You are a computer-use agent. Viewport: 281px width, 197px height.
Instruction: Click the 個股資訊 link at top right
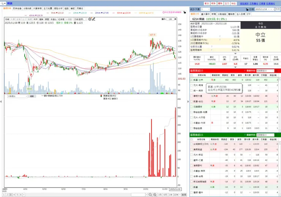point(244,3)
